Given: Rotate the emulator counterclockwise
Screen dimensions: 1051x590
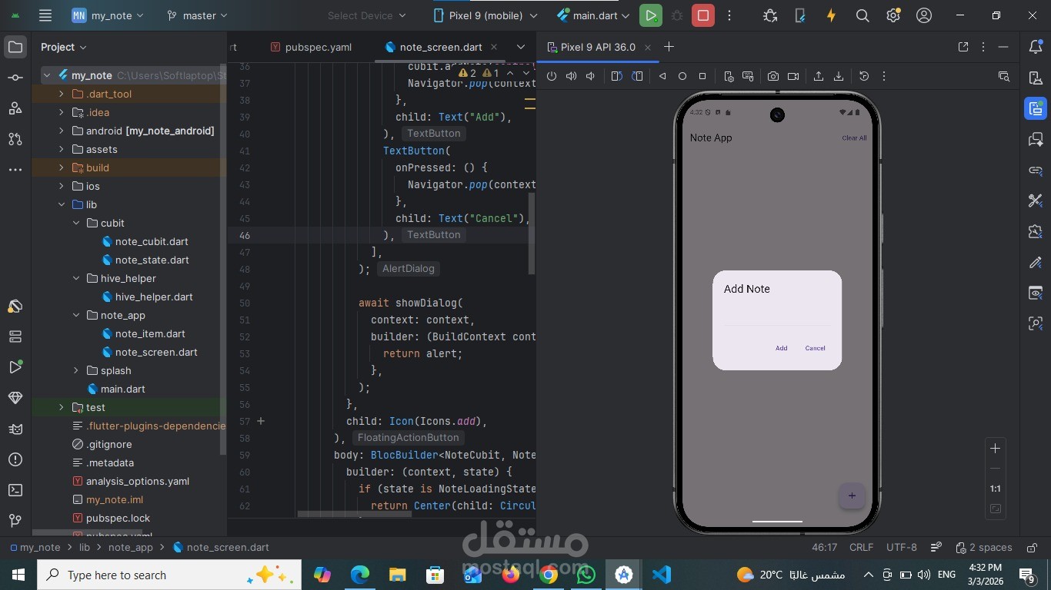Looking at the screenshot, I should click(x=616, y=76).
